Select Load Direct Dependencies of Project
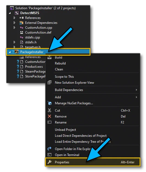Screen dimensions: 146x172 click(x=93, y=136)
